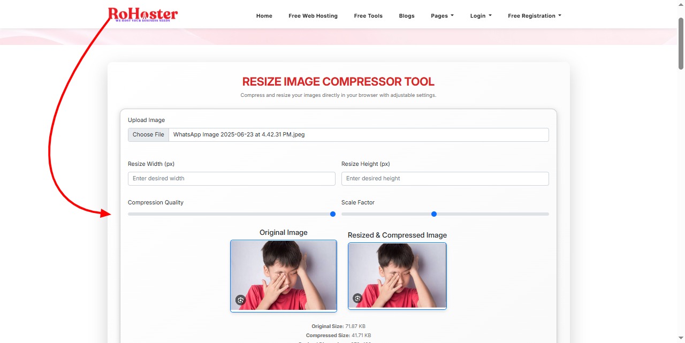Expand the Login dropdown menu

(481, 16)
